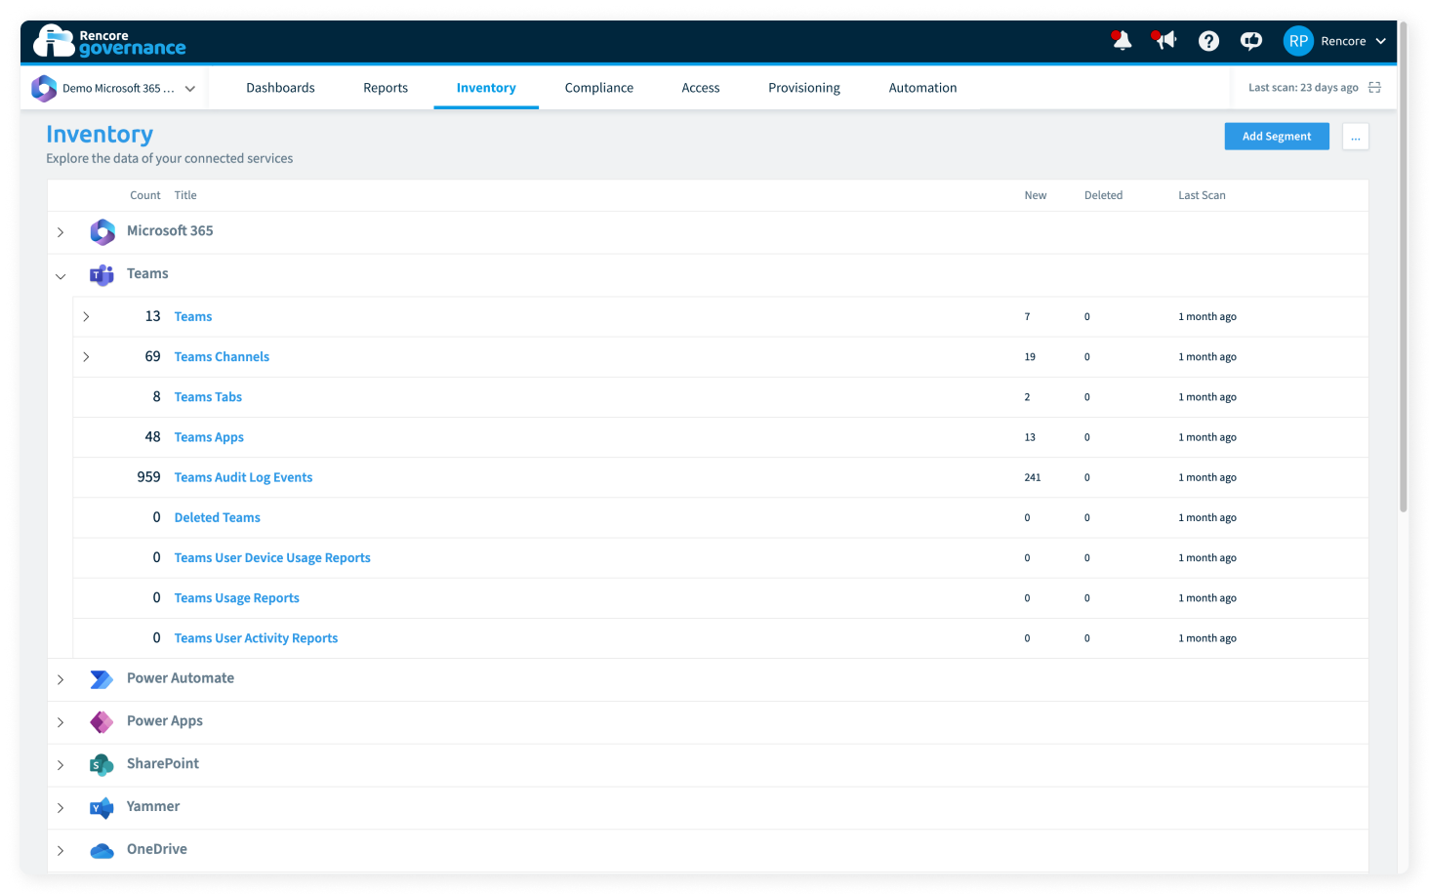Open the Teams Apps link
The height and width of the screenshot is (894, 1429).
209,437
